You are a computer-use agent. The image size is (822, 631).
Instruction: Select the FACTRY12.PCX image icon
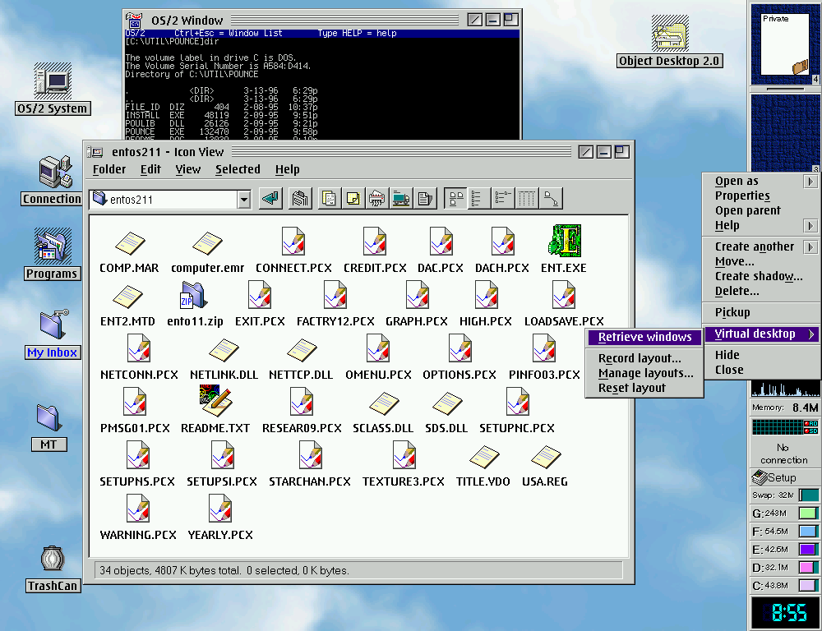tap(335, 294)
